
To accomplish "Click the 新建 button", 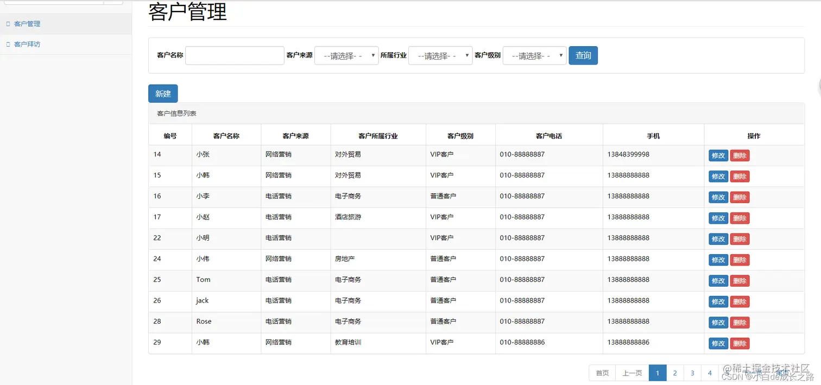I will [163, 93].
